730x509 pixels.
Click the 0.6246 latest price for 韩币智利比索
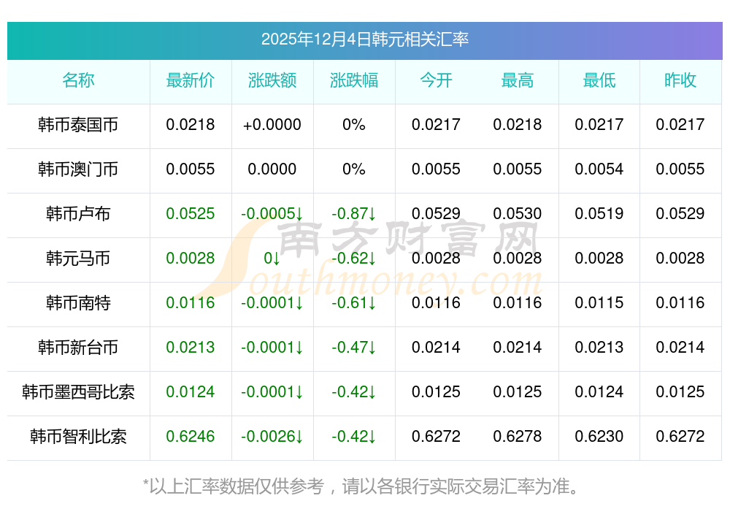(191, 437)
